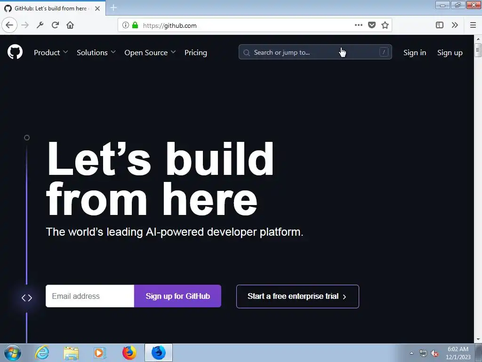This screenshot has height=362, width=482.
Task: Close the GitHub tab
Action: click(97, 8)
